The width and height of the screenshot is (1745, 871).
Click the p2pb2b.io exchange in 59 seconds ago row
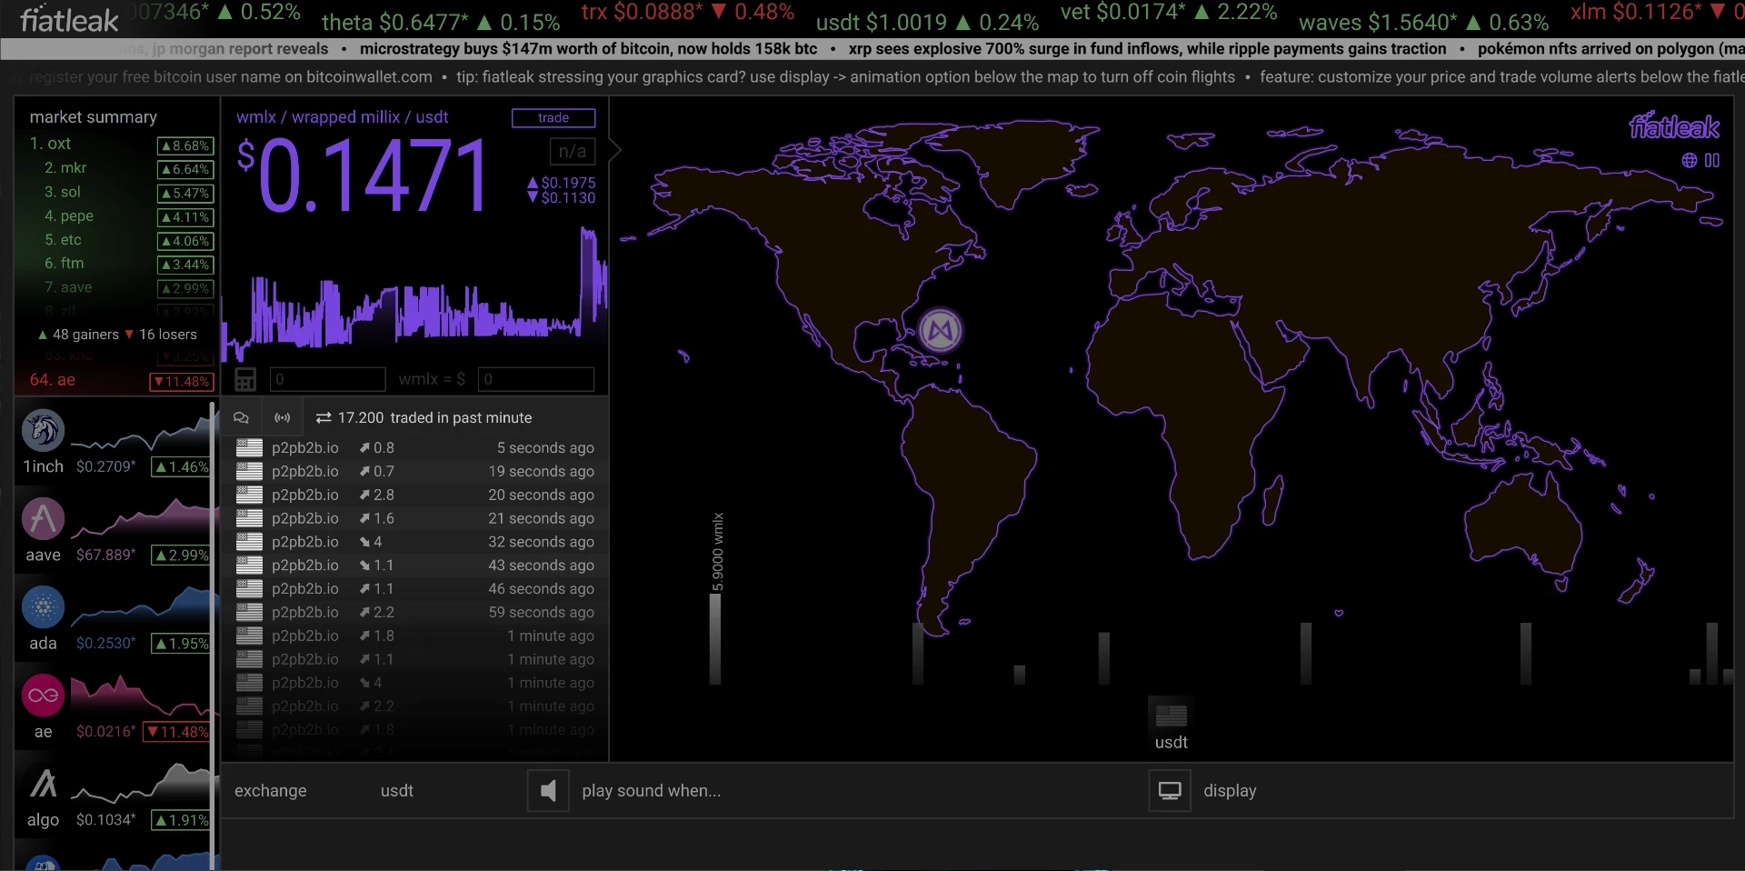305,612
